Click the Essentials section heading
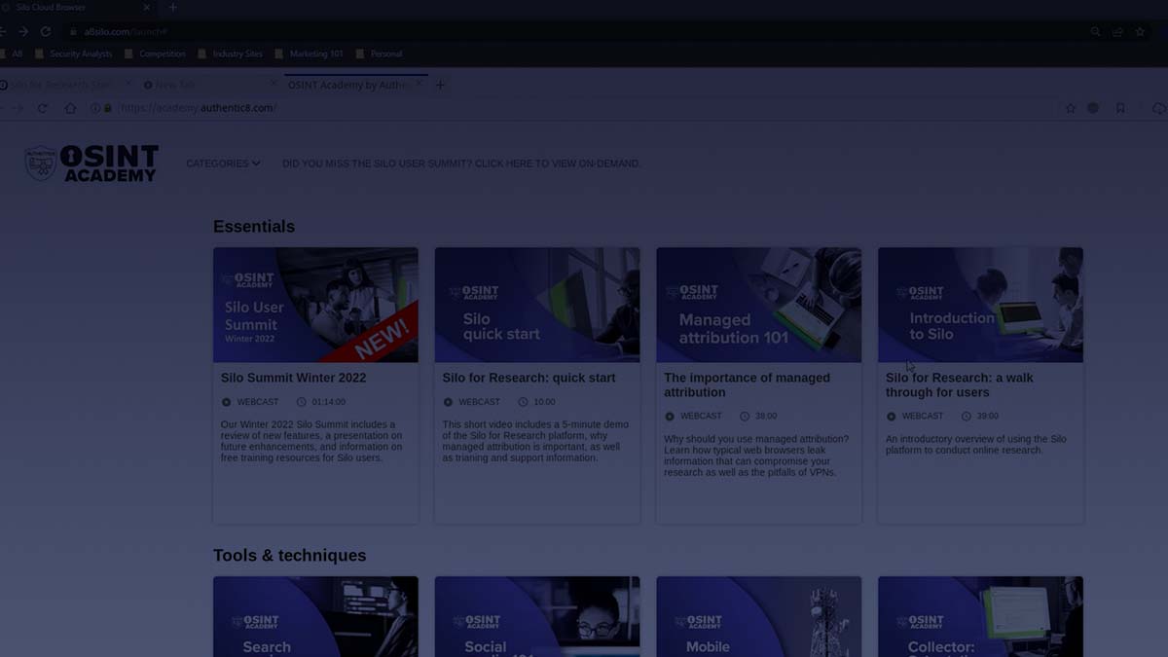1168x657 pixels. (254, 227)
